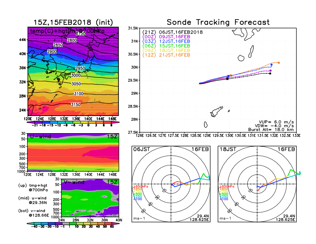Select green legend entry "(06Z) 15JST,16FEB"
The width and height of the screenshot is (316, 244).
(166, 46)
